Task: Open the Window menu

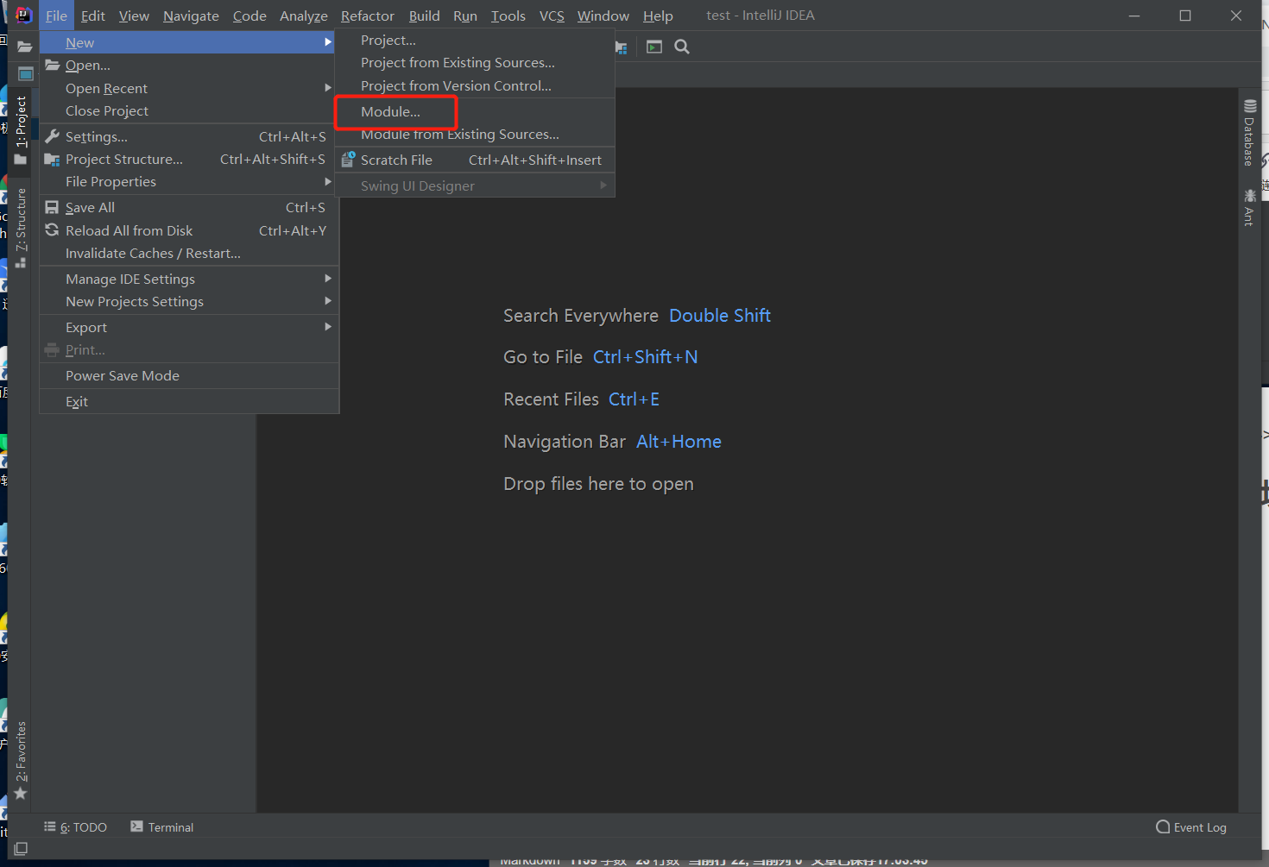Action: 603,16
